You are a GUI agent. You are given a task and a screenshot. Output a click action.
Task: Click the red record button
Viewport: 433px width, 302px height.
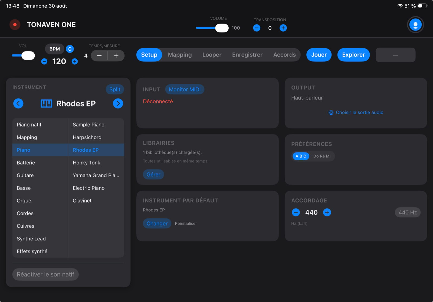pos(15,25)
